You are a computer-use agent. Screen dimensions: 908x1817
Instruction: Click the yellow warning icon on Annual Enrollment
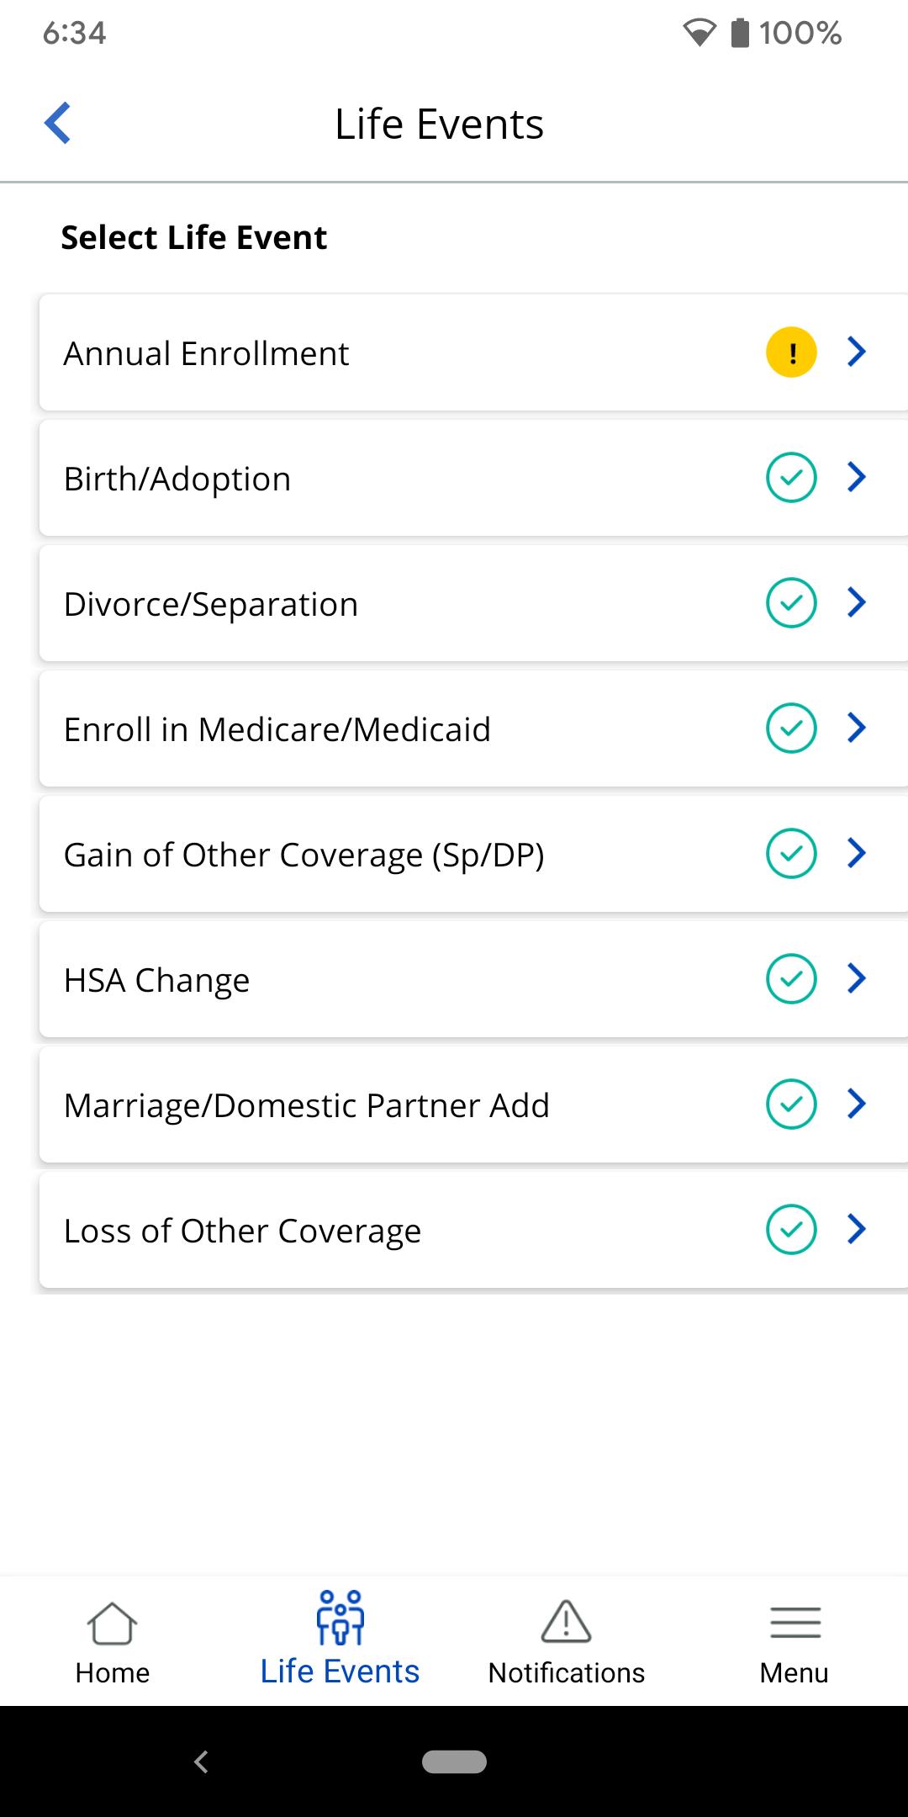coord(791,352)
